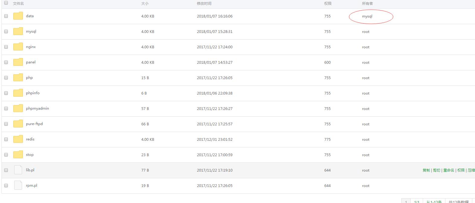Check the box for the php folder

(6, 78)
